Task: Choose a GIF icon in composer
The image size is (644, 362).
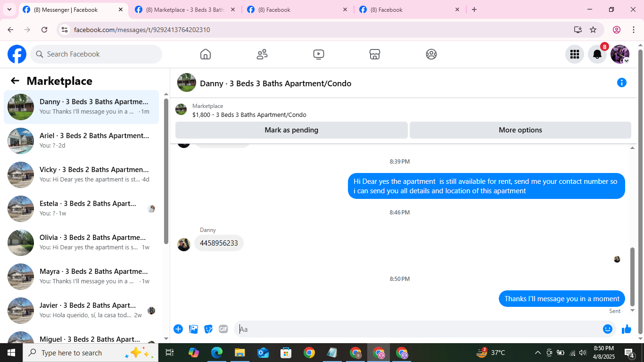Action: pos(223,329)
